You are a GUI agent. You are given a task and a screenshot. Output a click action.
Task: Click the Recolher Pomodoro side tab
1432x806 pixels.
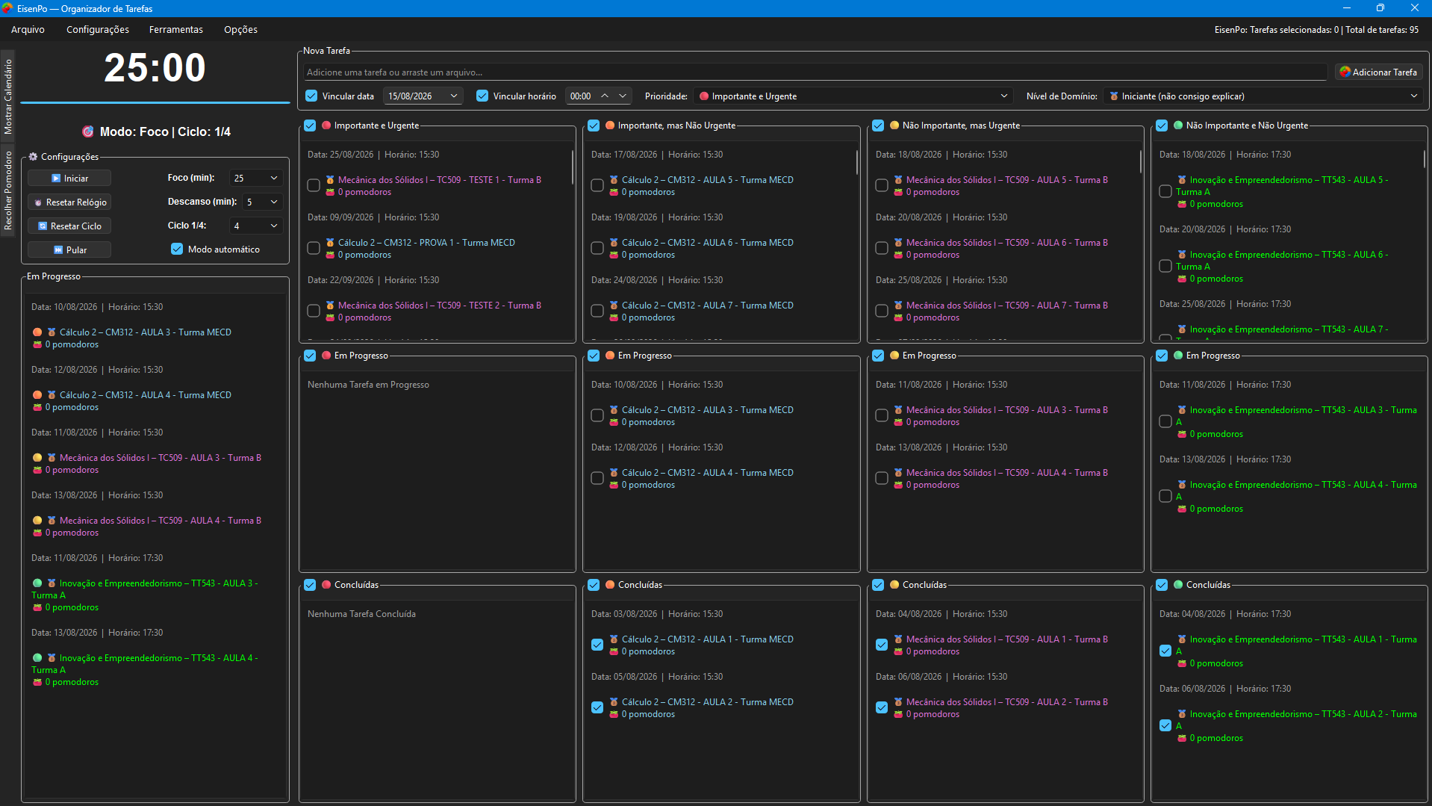(x=7, y=190)
